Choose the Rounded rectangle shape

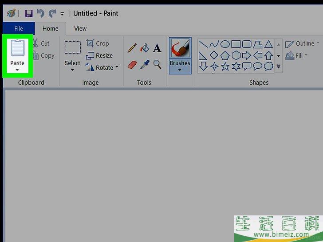pos(247,44)
